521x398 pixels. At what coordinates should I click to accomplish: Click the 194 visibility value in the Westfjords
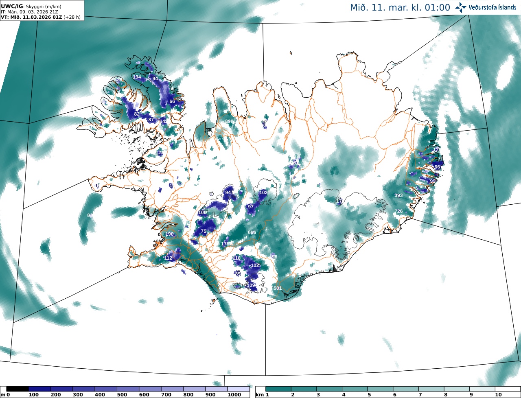137,77
